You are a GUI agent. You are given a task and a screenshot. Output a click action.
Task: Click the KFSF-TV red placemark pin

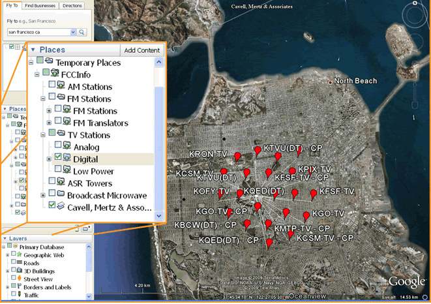click(314, 194)
